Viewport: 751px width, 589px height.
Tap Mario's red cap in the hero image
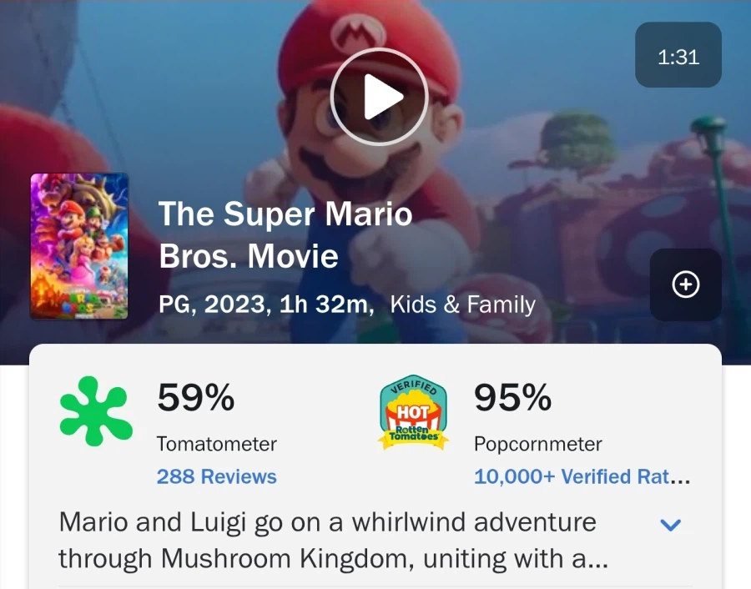point(392,33)
